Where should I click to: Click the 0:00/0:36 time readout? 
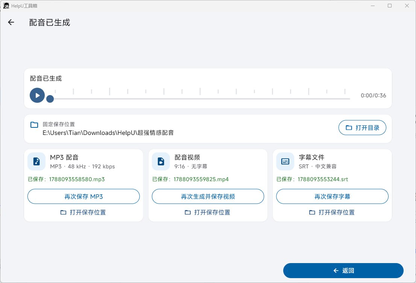[x=373, y=95]
